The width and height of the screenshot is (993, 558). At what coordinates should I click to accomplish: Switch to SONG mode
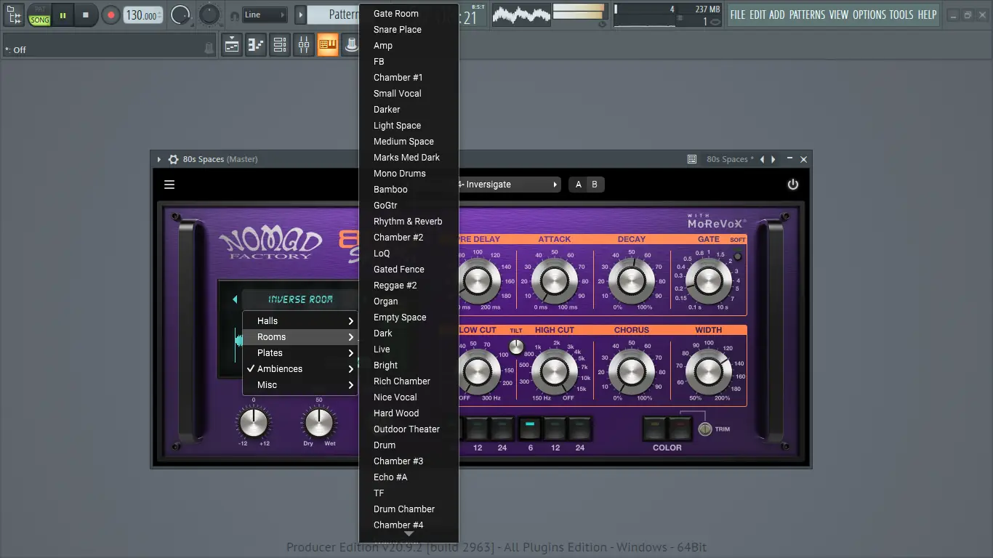pos(40,20)
